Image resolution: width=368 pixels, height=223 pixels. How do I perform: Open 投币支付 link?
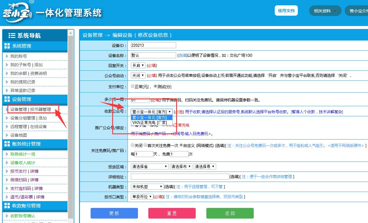click(19, 171)
